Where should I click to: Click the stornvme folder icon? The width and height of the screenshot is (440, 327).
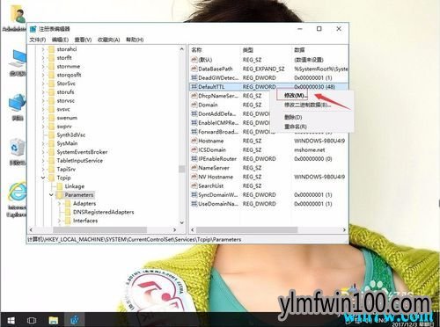click(52, 66)
